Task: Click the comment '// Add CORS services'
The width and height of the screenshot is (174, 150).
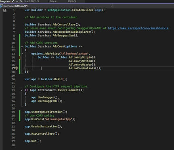Action: point(41,43)
